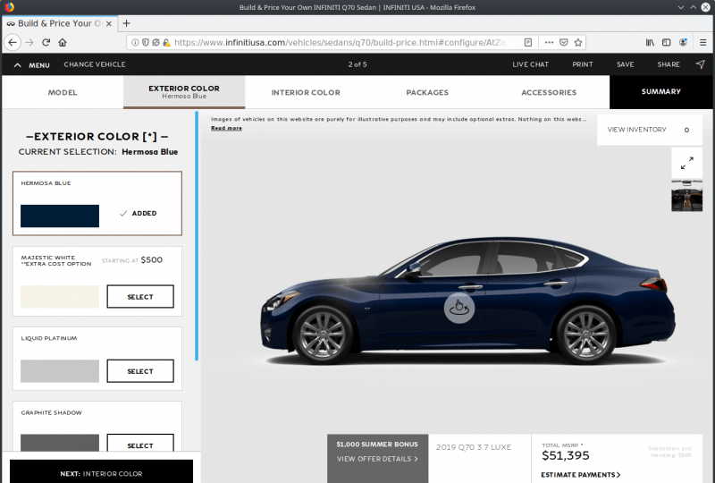Open the Firefox hamburger menu
Screen dimensions: 715x483
(x=702, y=42)
